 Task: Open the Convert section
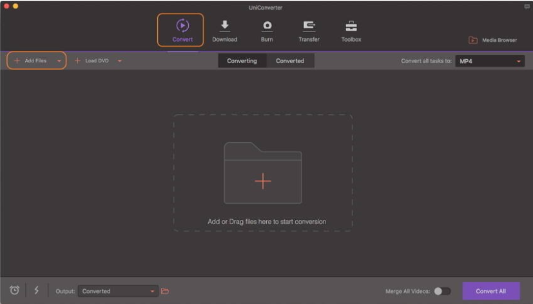(x=182, y=30)
